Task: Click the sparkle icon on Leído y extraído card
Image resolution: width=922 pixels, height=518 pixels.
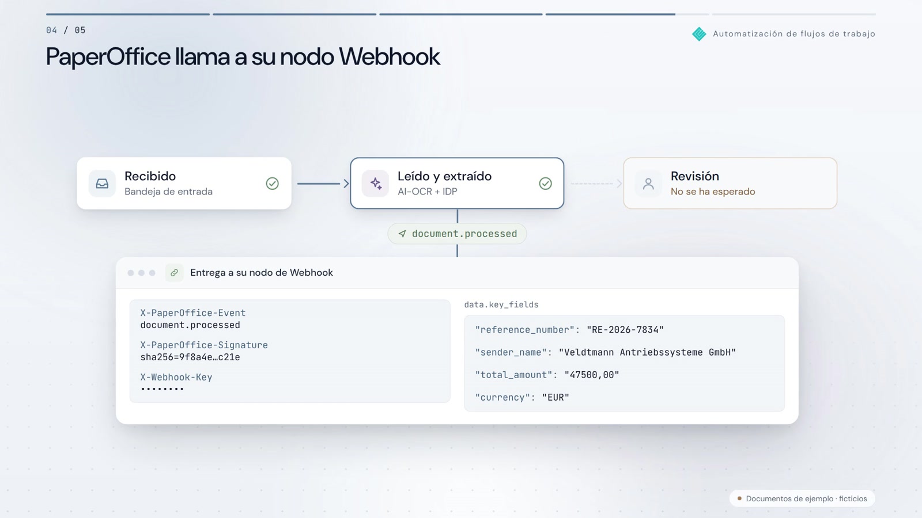Action: pyautogui.click(x=376, y=184)
